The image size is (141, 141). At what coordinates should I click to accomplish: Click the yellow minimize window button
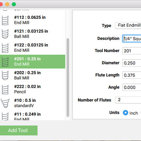pyautogui.click(x=7, y=4)
